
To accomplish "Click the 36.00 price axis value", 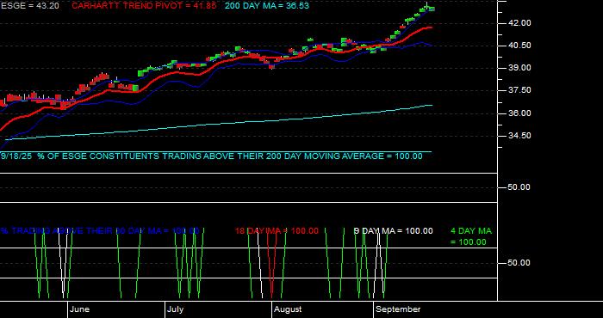I will [x=519, y=113].
